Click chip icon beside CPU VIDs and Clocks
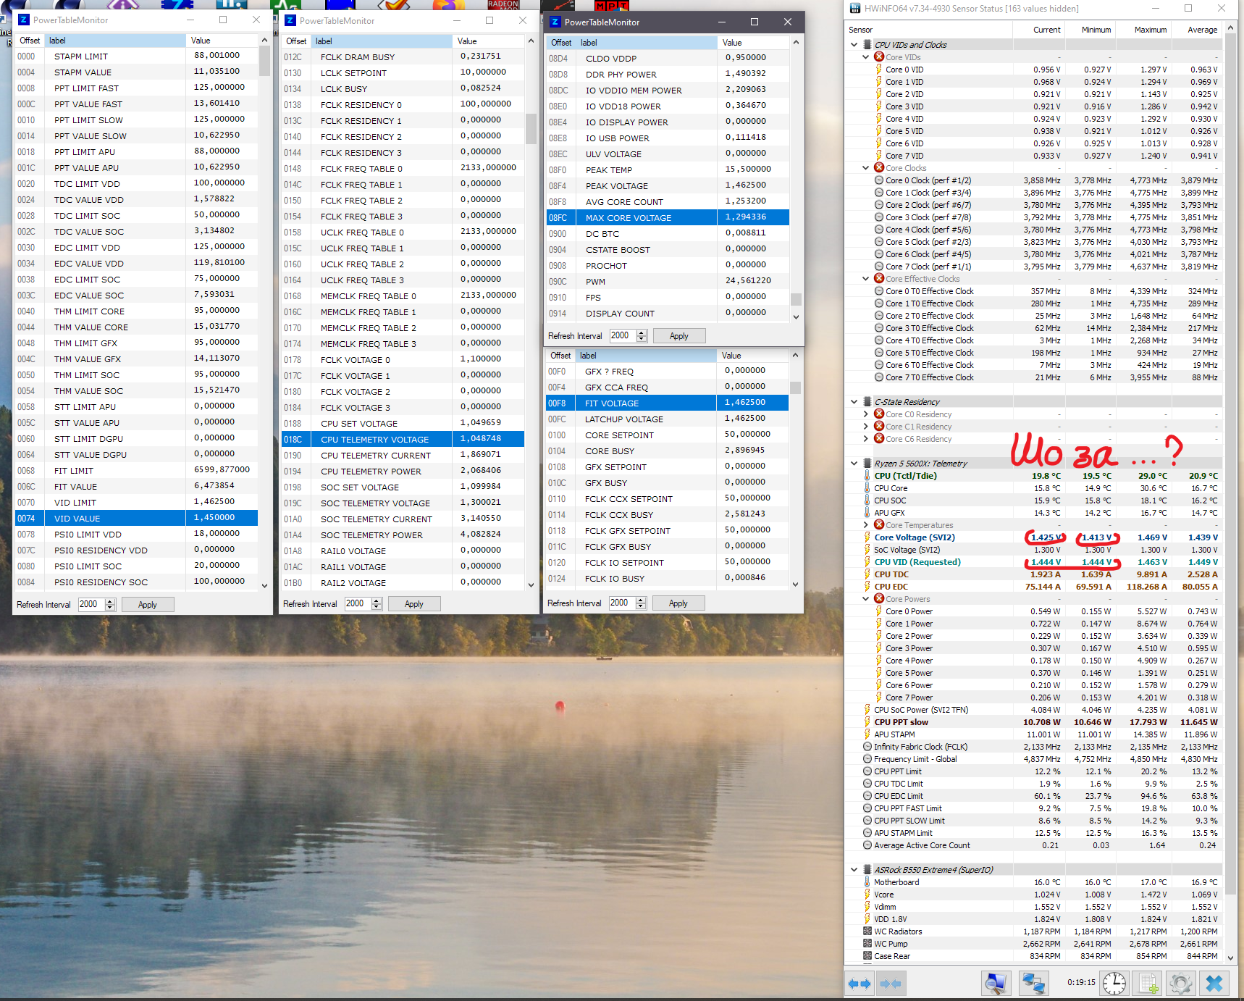The height and width of the screenshot is (1001, 1244). point(867,45)
